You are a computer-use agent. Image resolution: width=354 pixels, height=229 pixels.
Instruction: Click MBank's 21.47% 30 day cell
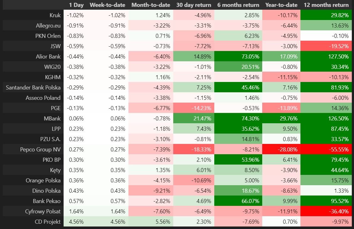tap(194, 119)
